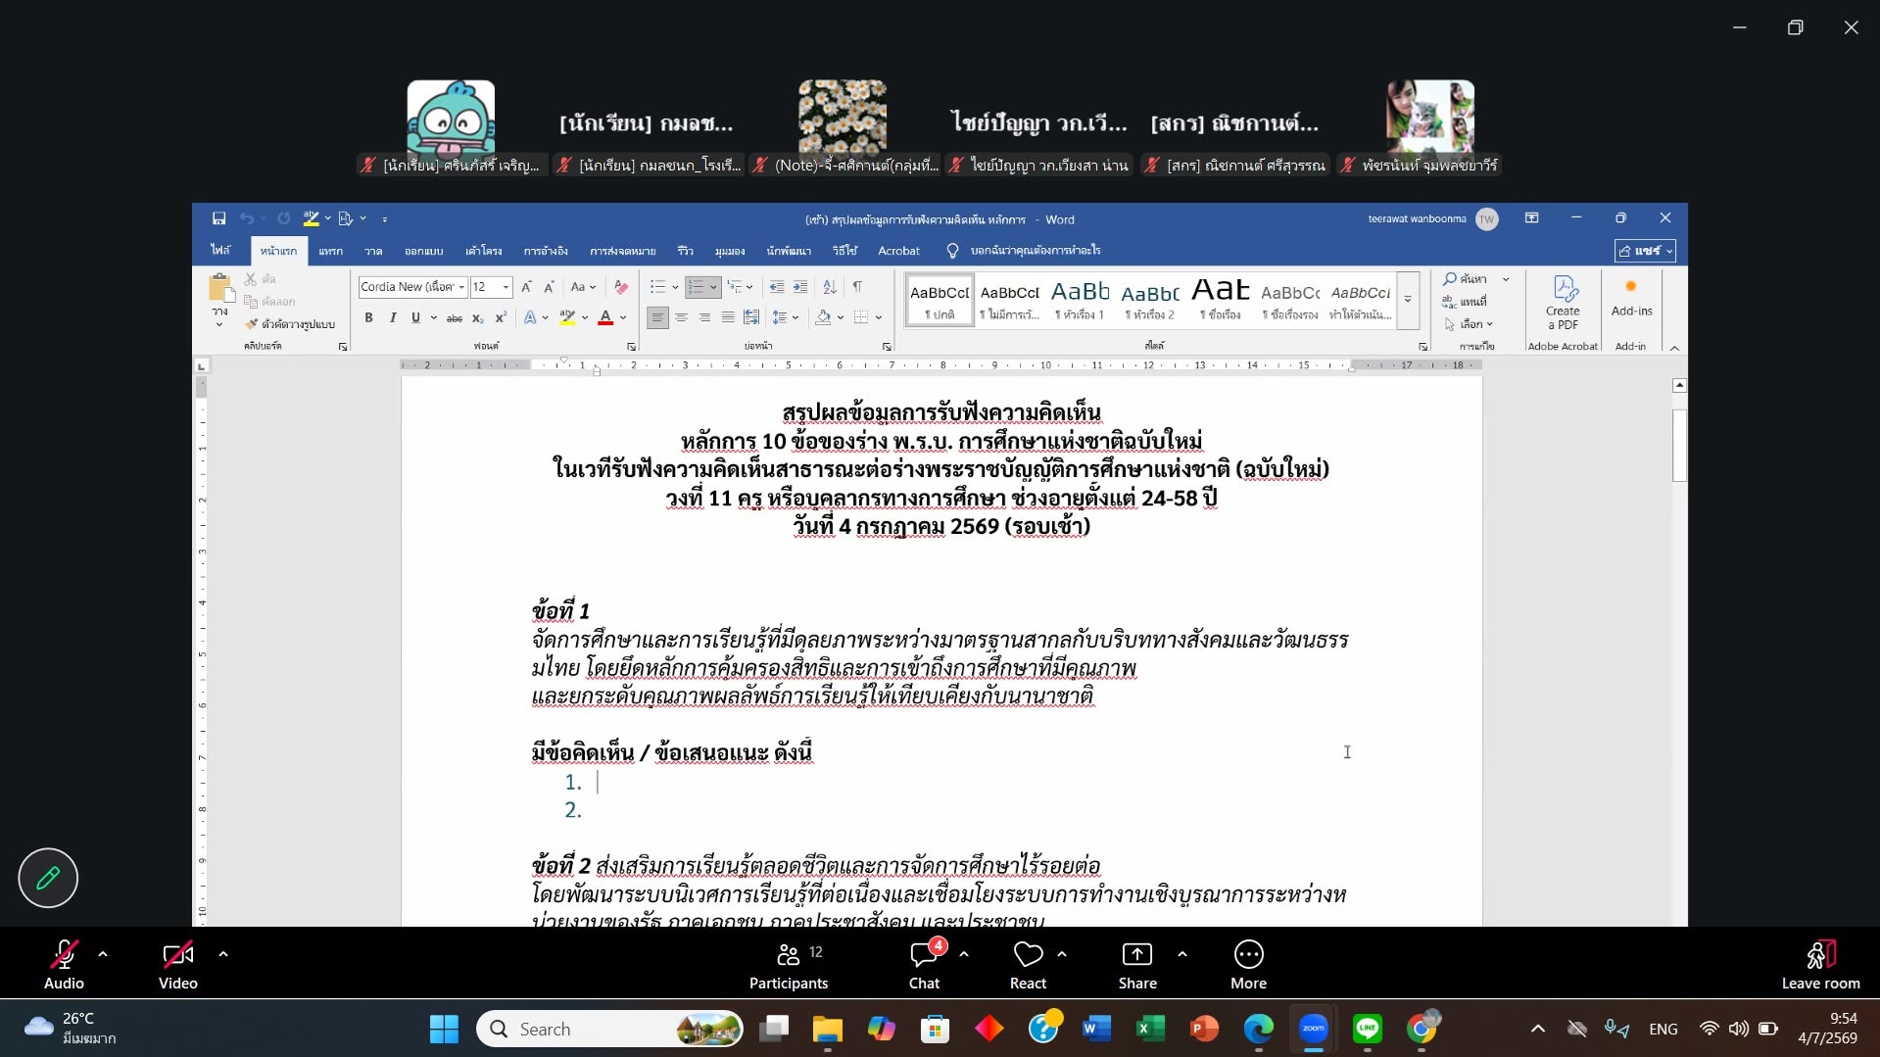Click the Clear Formatting eraser icon
1880x1057 pixels.
tap(621, 287)
